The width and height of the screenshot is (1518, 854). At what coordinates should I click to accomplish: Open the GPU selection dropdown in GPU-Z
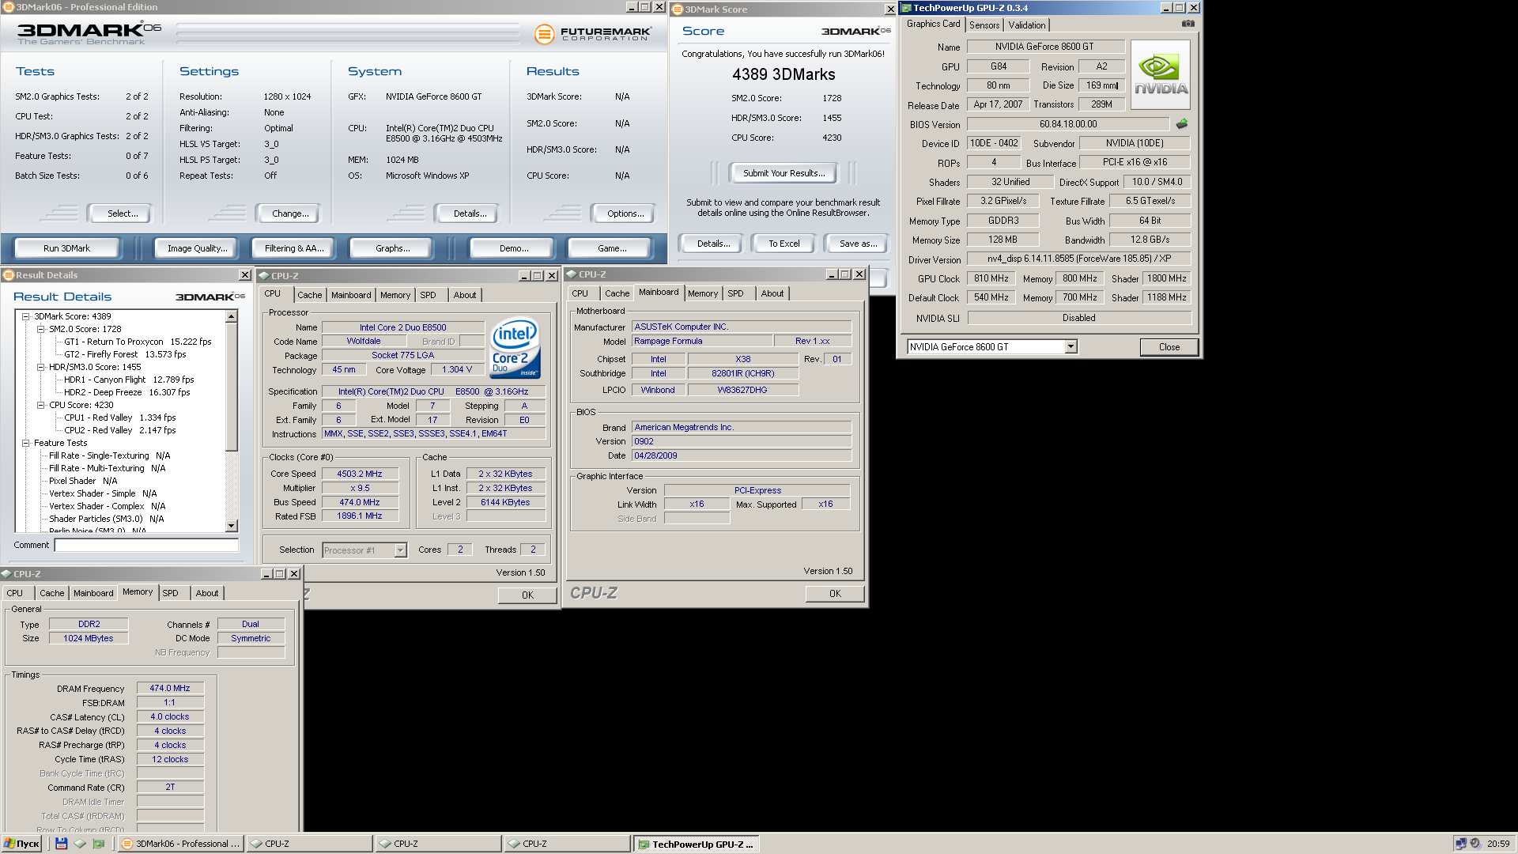click(x=1071, y=346)
